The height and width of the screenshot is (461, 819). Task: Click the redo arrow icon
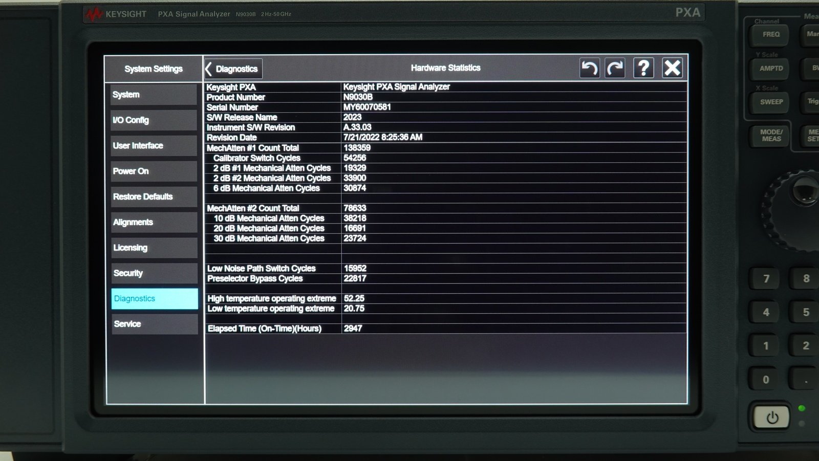(615, 68)
